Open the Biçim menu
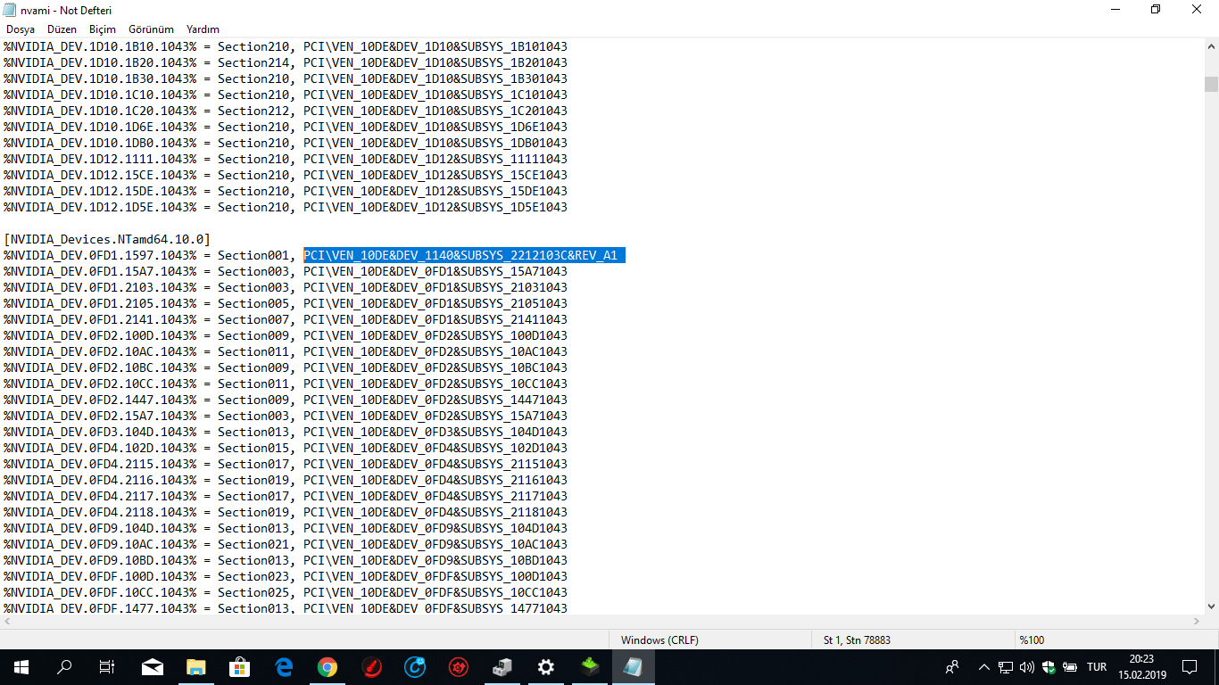Viewport: 1219px width, 685px height. tap(103, 29)
